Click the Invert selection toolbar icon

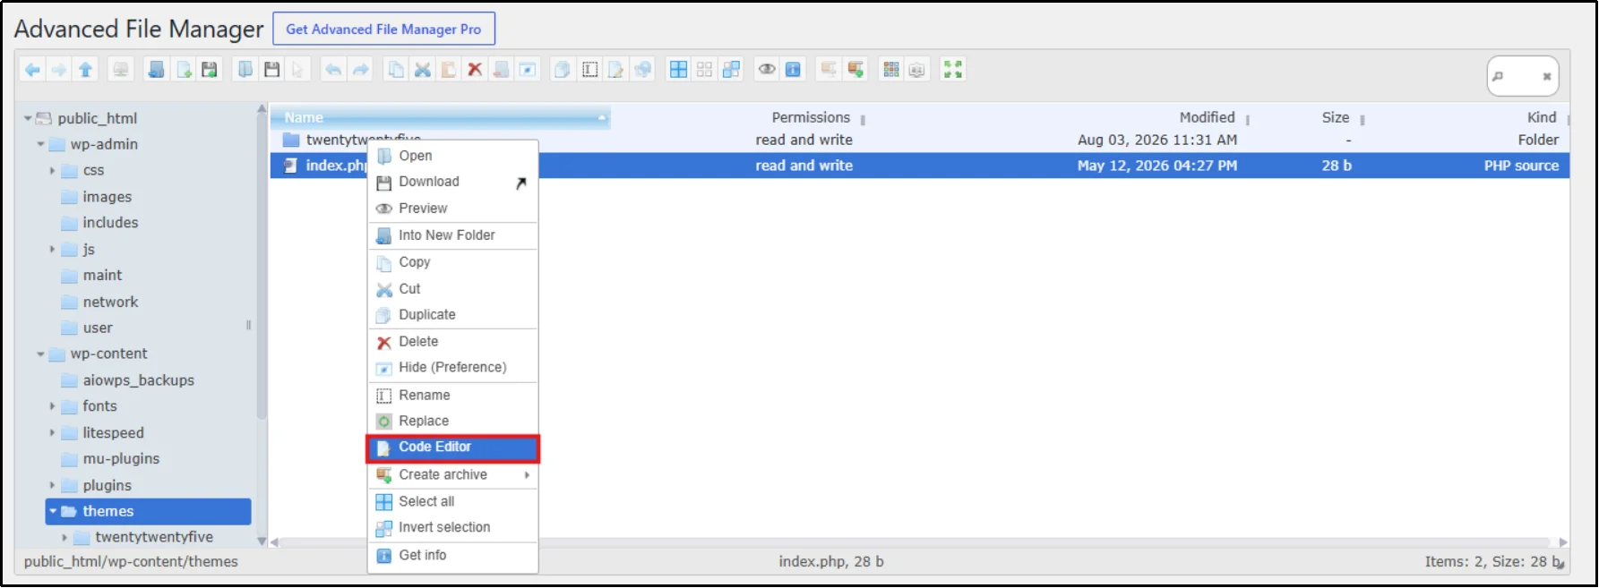pos(732,70)
